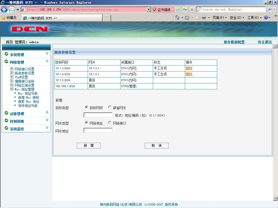Delete the 10.1.3.0/24 route
This screenshot has width=278, height=208.
pos(189,68)
